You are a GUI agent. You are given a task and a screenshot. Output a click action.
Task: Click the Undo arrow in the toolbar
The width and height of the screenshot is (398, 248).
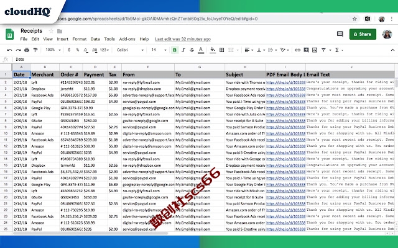coord(10,50)
